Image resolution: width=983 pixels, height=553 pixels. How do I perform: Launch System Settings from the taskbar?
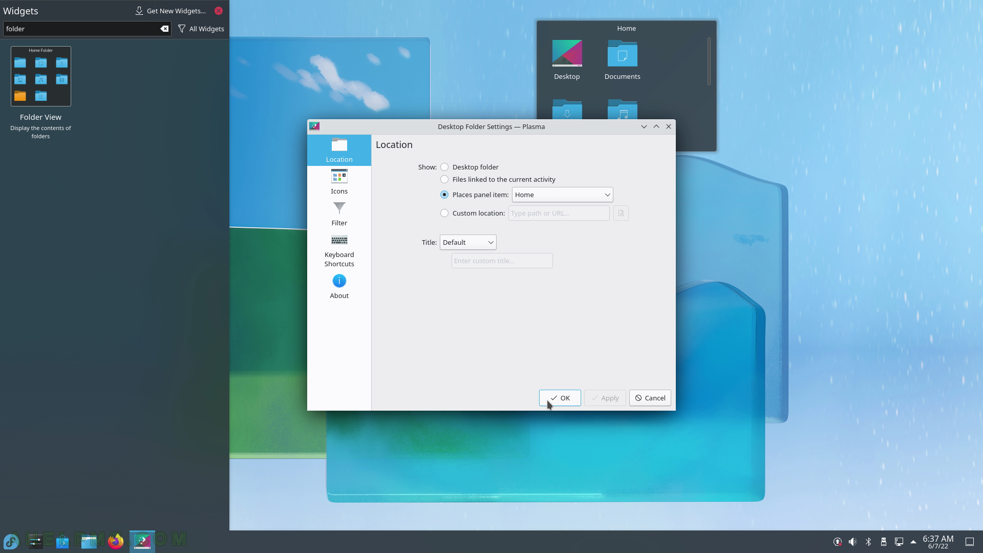pyautogui.click(x=36, y=541)
